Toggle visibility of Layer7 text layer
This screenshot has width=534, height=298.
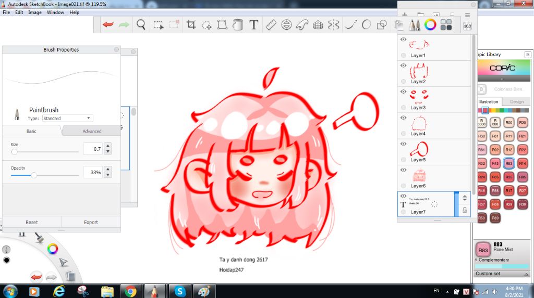click(x=403, y=196)
